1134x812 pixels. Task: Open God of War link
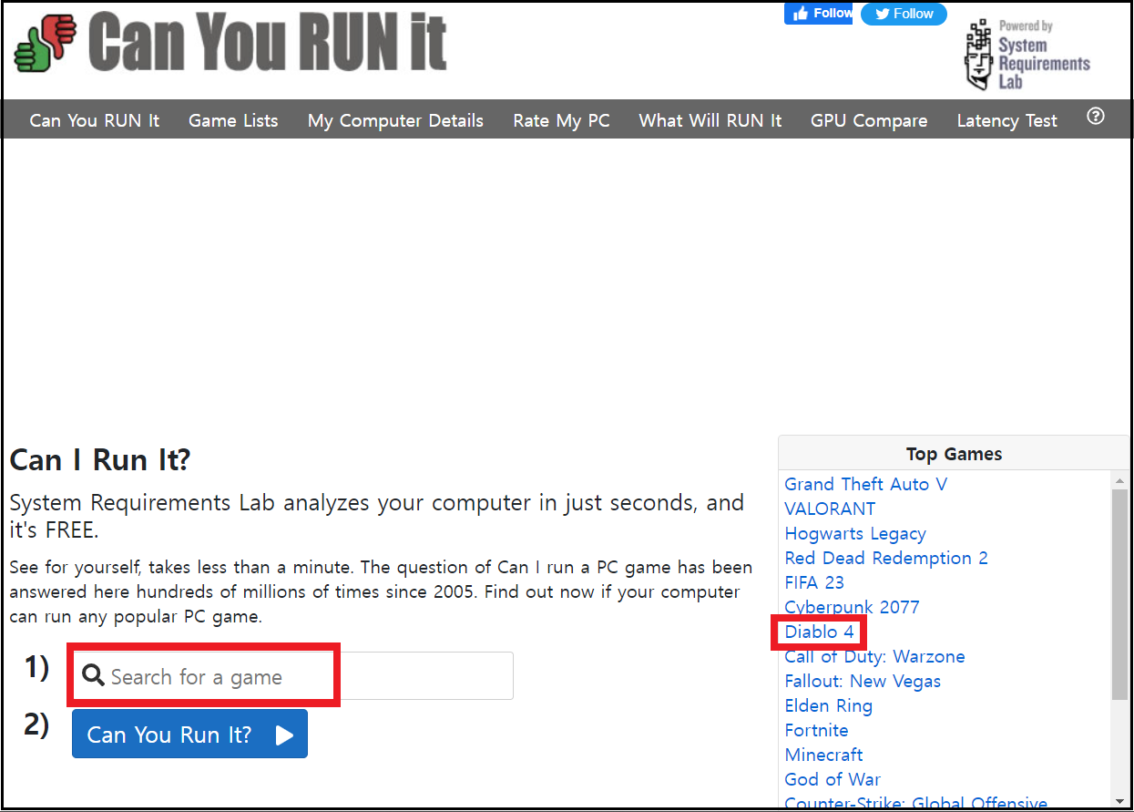(x=833, y=779)
